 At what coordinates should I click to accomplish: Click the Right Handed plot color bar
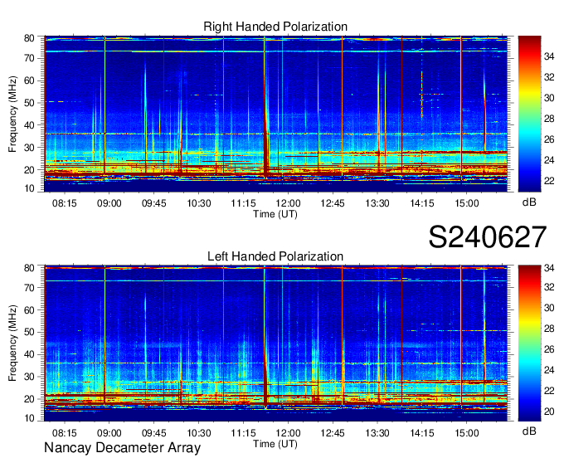(529, 114)
